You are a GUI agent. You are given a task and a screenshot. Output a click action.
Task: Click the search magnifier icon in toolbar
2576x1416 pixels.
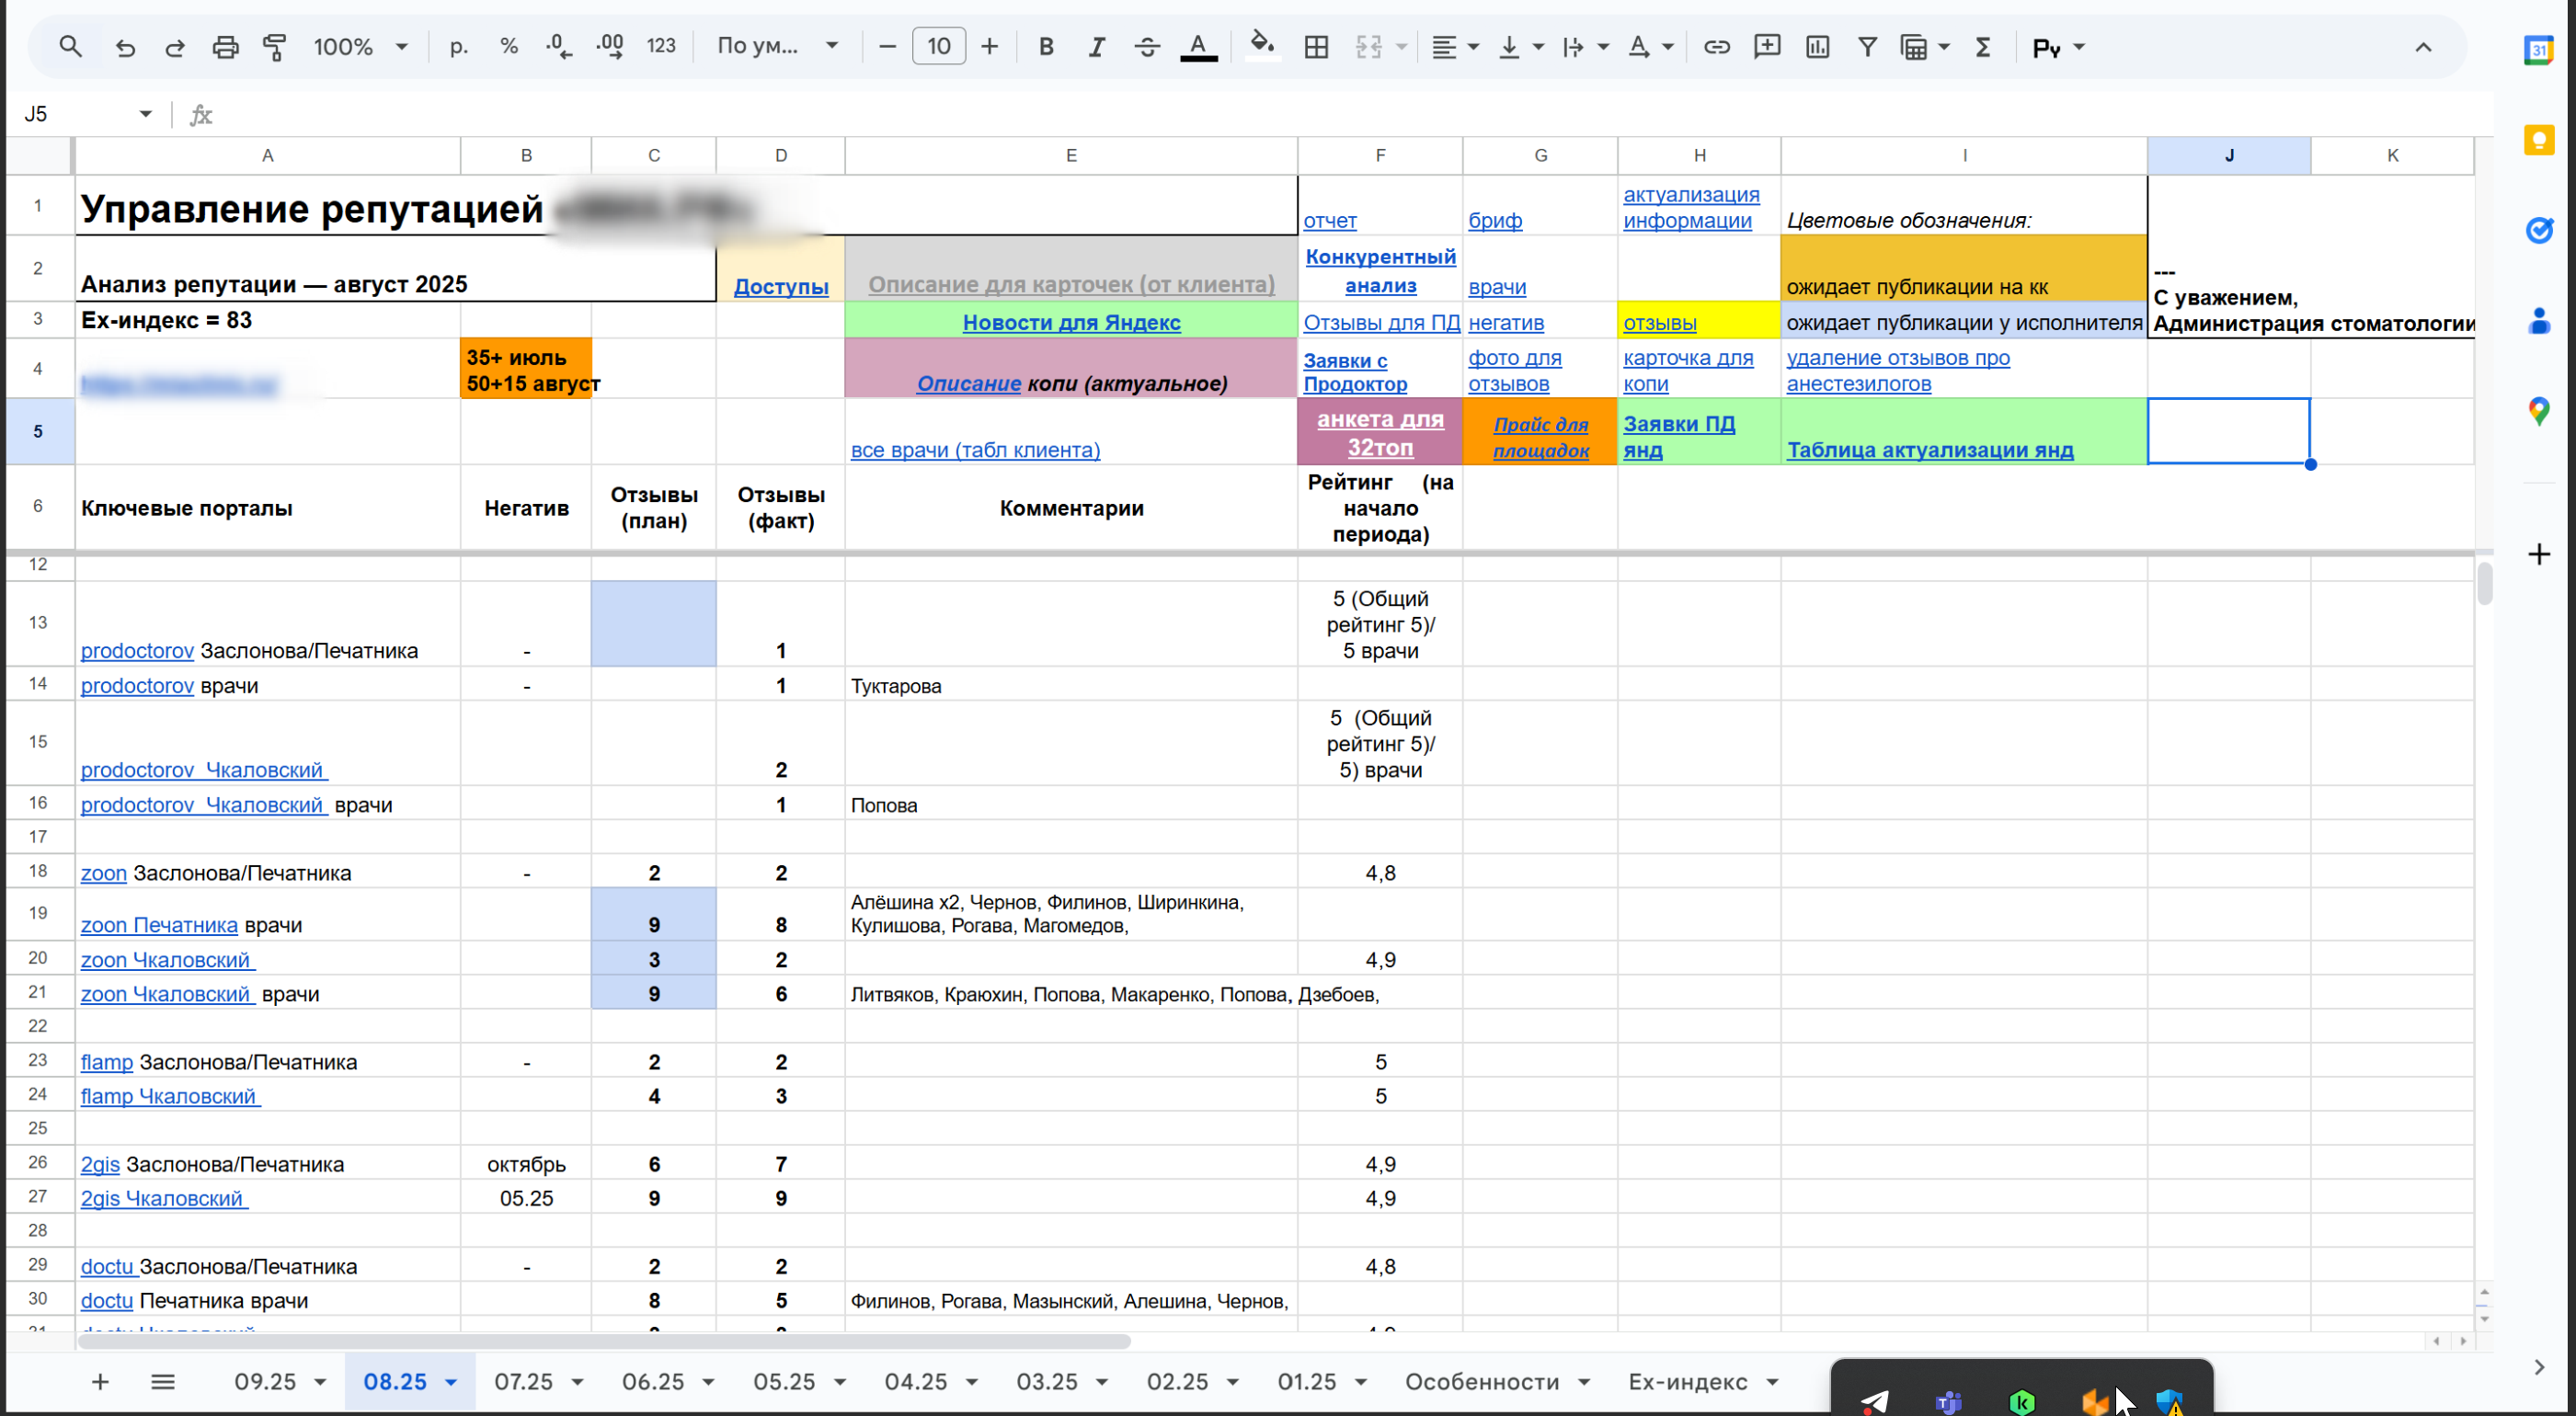[69, 46]
